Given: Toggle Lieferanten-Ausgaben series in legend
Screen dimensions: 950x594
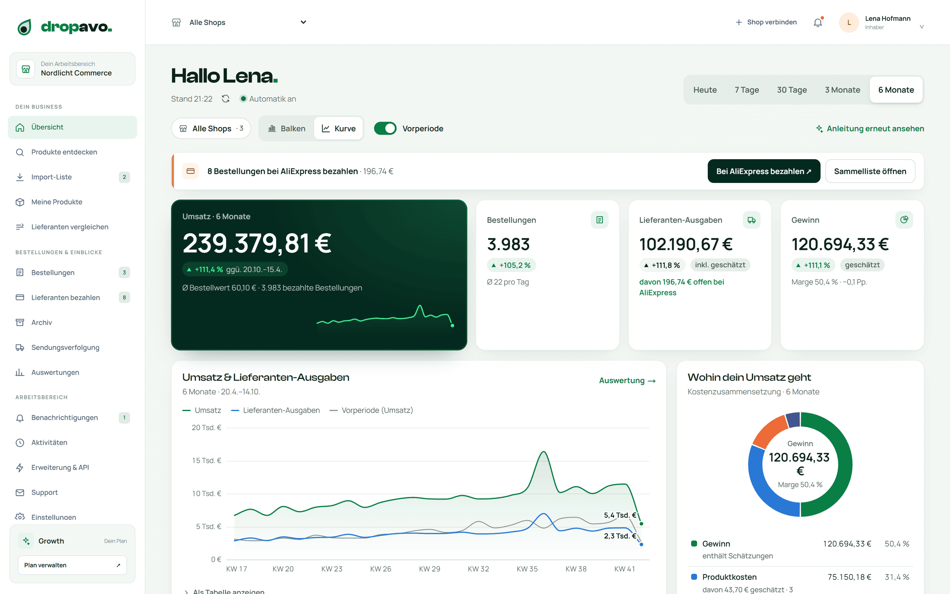Looking at the screenshot, I should coord(275,410).
